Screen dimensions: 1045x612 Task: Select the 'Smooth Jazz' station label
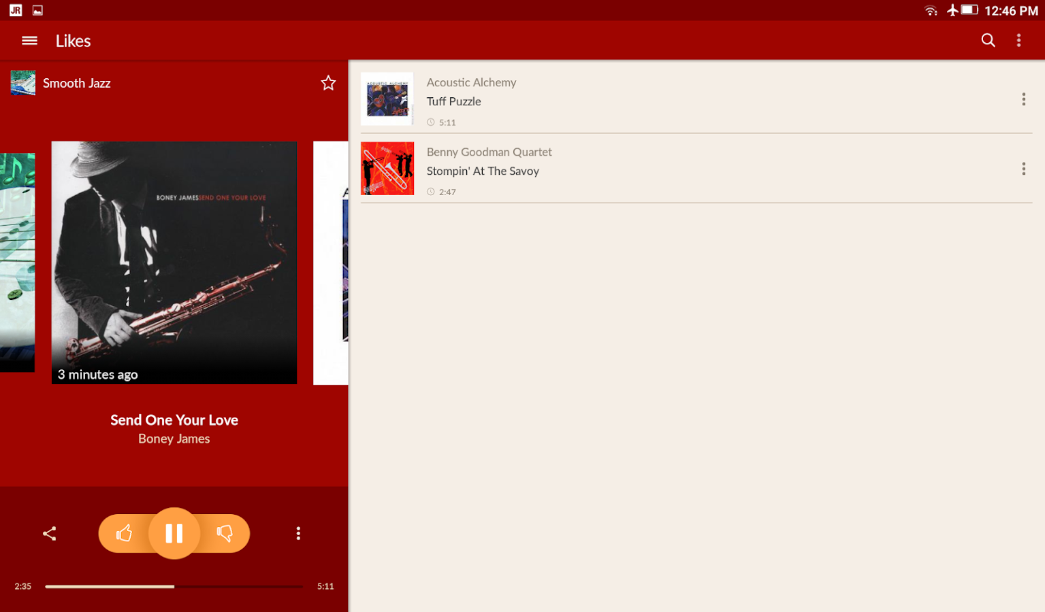click(x=76, y=82)
